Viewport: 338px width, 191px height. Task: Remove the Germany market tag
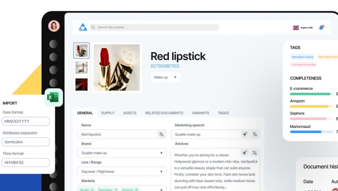(116, 190)
